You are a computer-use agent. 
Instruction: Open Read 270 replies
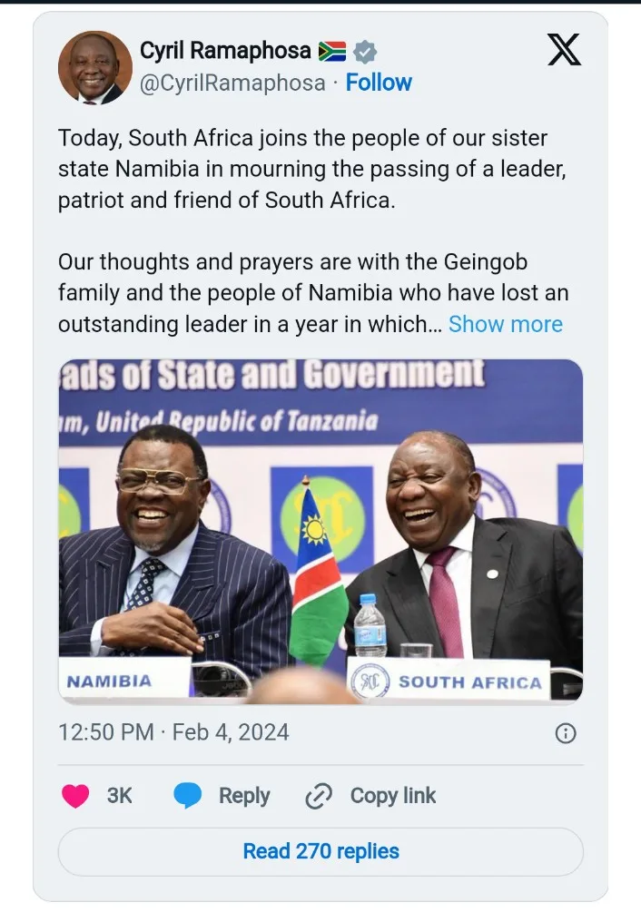click(320, 851)
